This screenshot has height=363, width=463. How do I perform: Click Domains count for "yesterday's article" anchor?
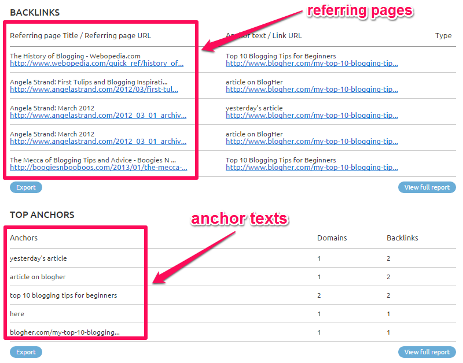(319, 258)
